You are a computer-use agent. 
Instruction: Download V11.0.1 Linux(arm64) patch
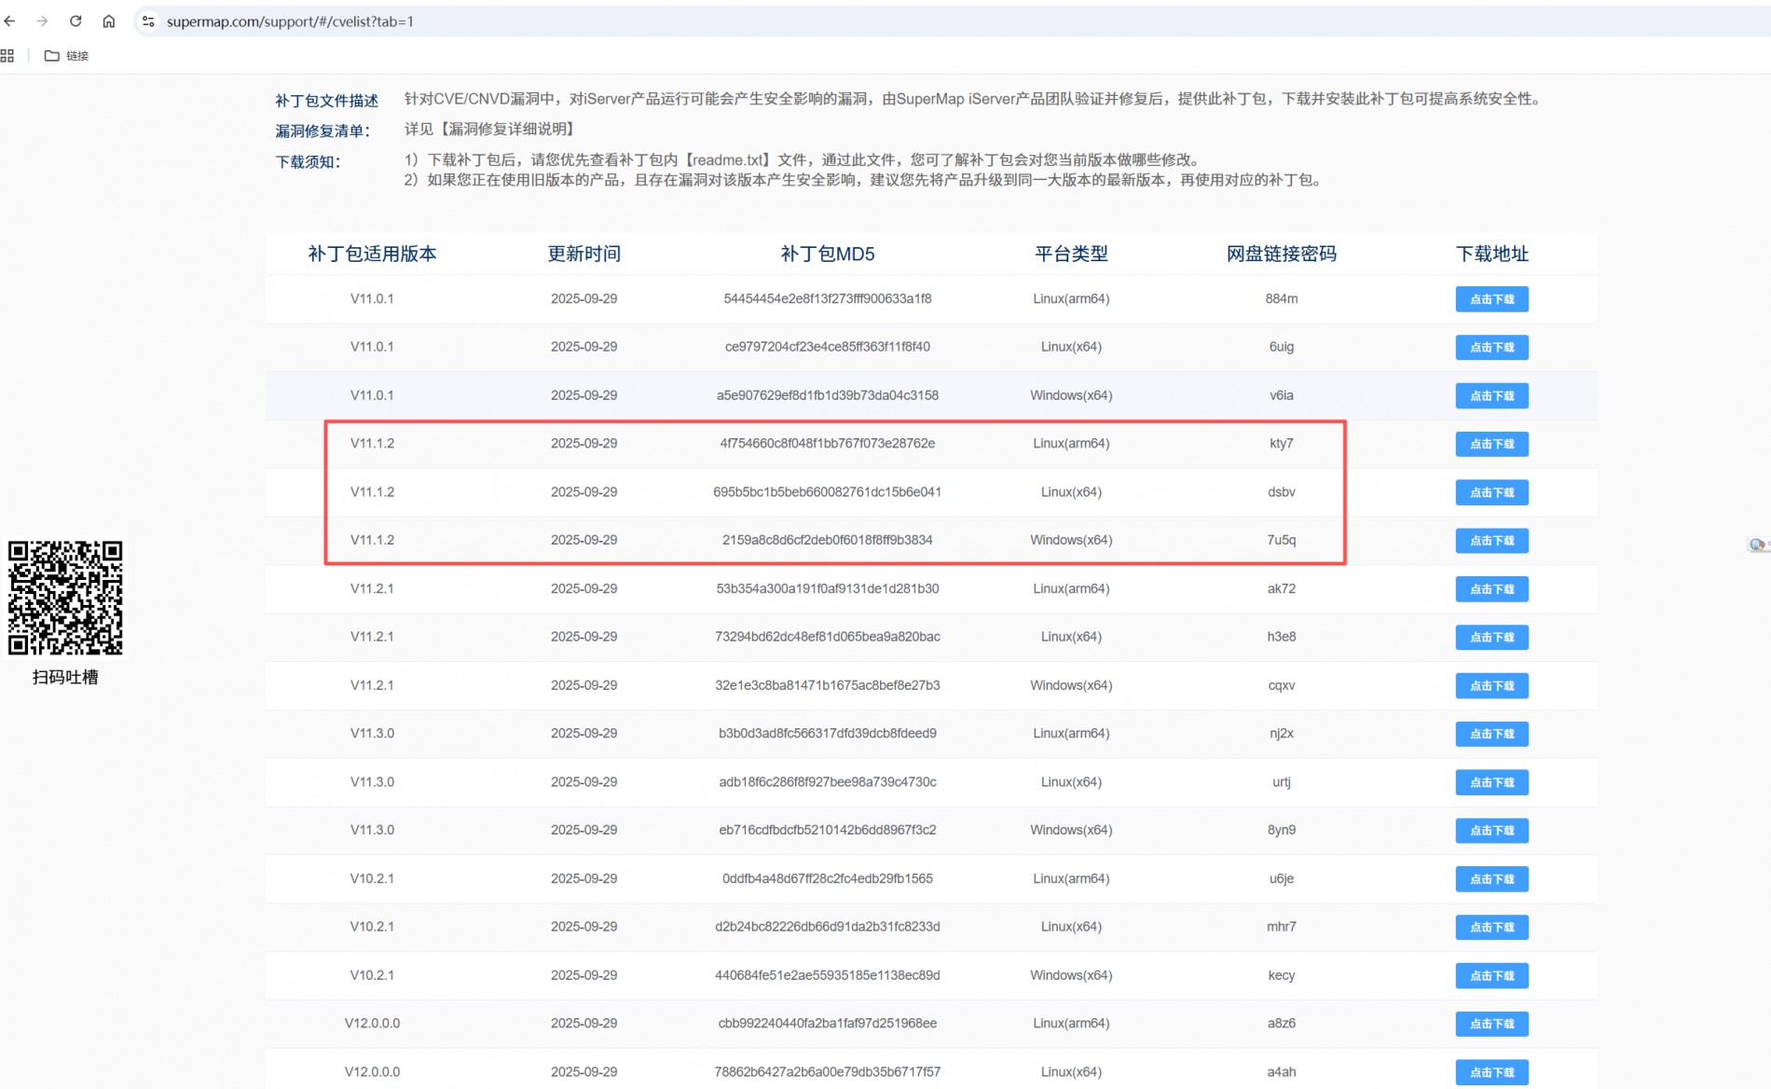pyautogui.click(x=1491, y=299)
